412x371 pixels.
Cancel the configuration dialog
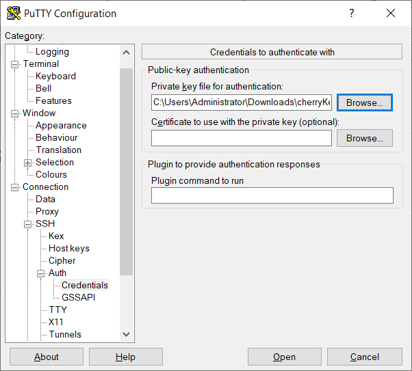(365, 357)
